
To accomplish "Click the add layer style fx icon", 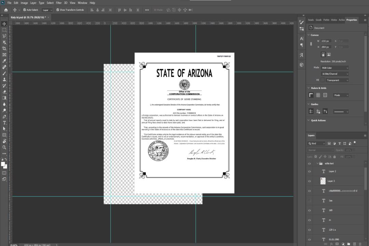I will click(331, 244).
